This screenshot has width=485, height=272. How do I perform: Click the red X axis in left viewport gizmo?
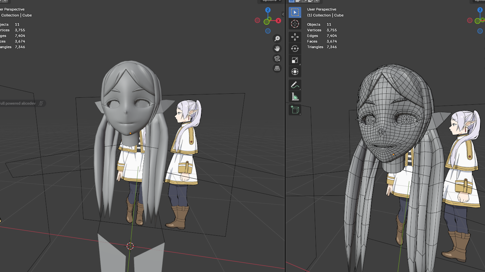point(278,21)
